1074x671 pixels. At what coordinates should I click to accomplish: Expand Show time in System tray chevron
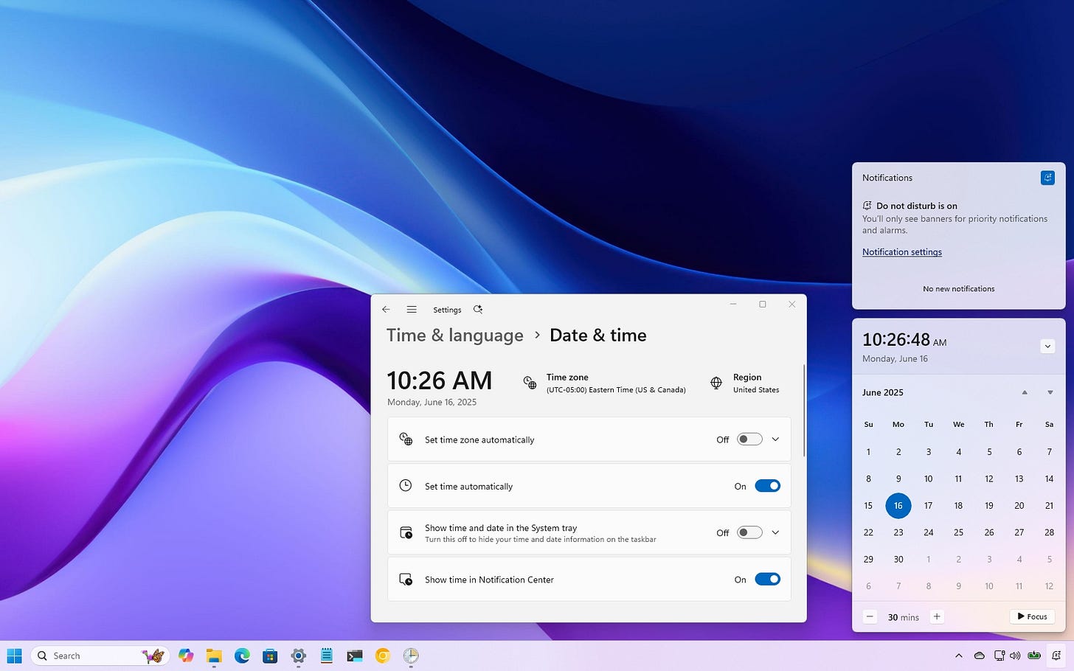[775, 532]
